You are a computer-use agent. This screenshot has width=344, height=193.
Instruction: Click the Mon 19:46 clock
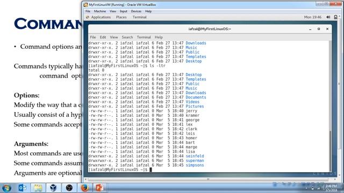click(313, 17)
